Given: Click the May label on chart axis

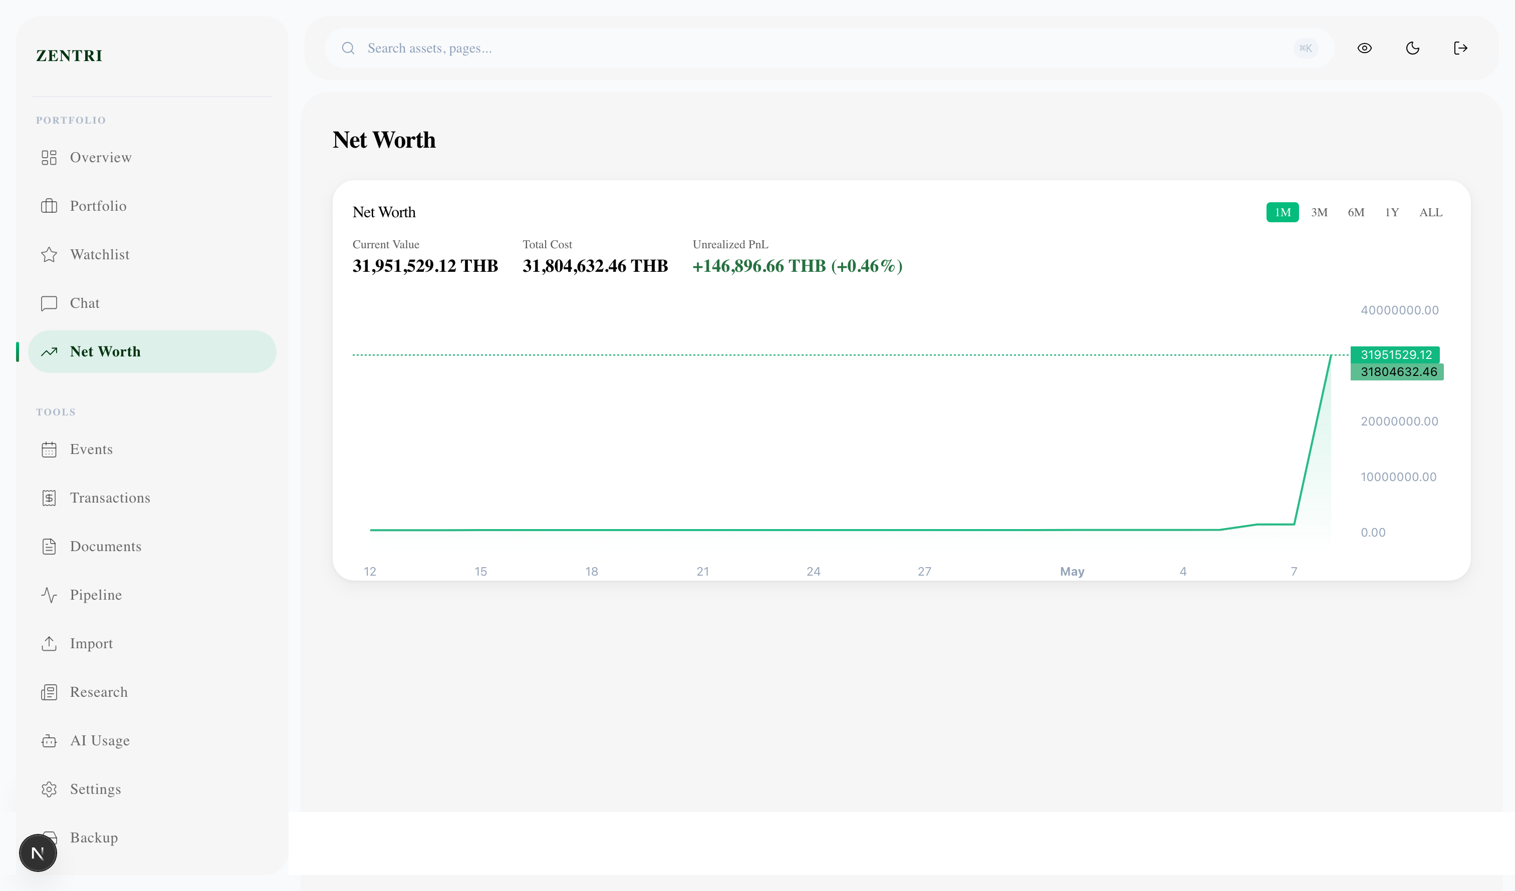Looking at the screenshot, I should pyautogui.click(x=1072, y=571).
